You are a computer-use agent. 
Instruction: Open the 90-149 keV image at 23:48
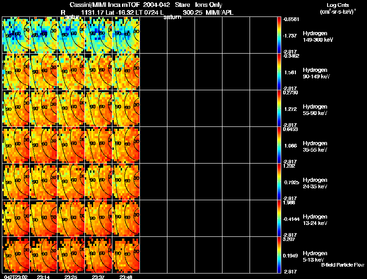point(126,72)
